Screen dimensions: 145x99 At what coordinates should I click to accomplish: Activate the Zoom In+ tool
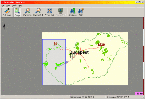tap(49, 12)
